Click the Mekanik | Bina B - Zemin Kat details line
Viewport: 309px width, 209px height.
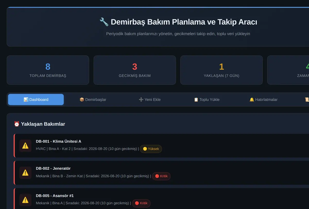[x=93, y=176]
